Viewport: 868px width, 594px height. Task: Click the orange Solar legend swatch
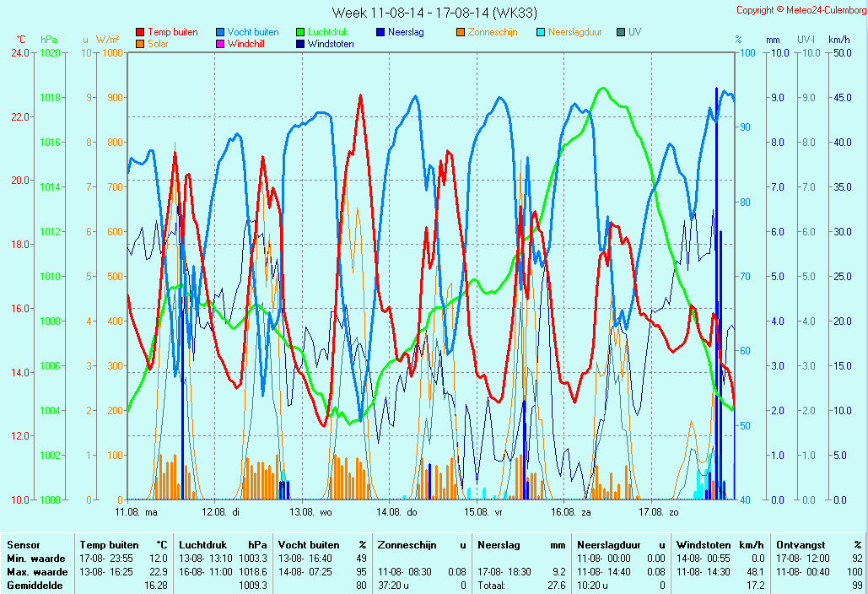[x=140, y=44]
